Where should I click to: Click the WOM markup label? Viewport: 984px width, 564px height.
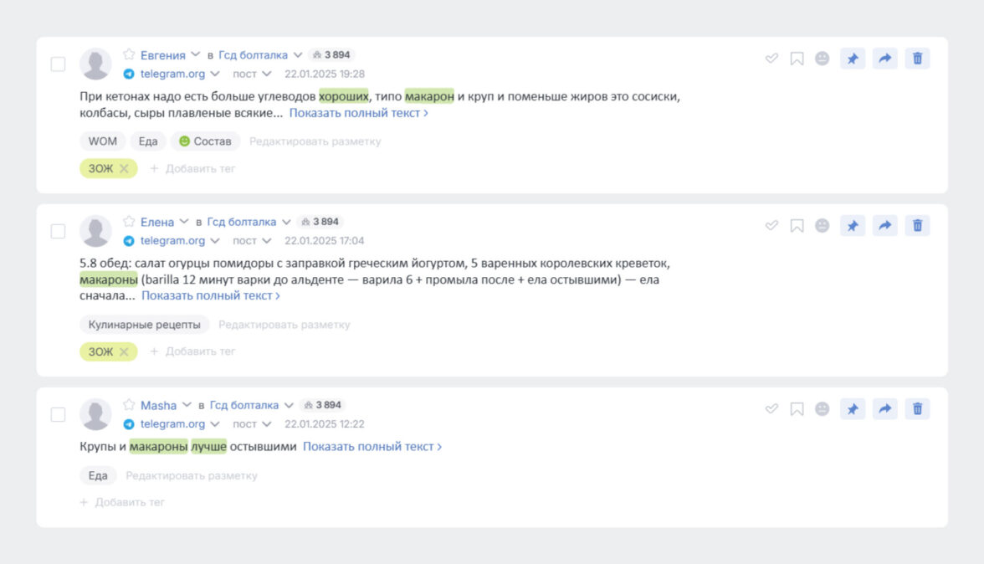click(102, 141)
